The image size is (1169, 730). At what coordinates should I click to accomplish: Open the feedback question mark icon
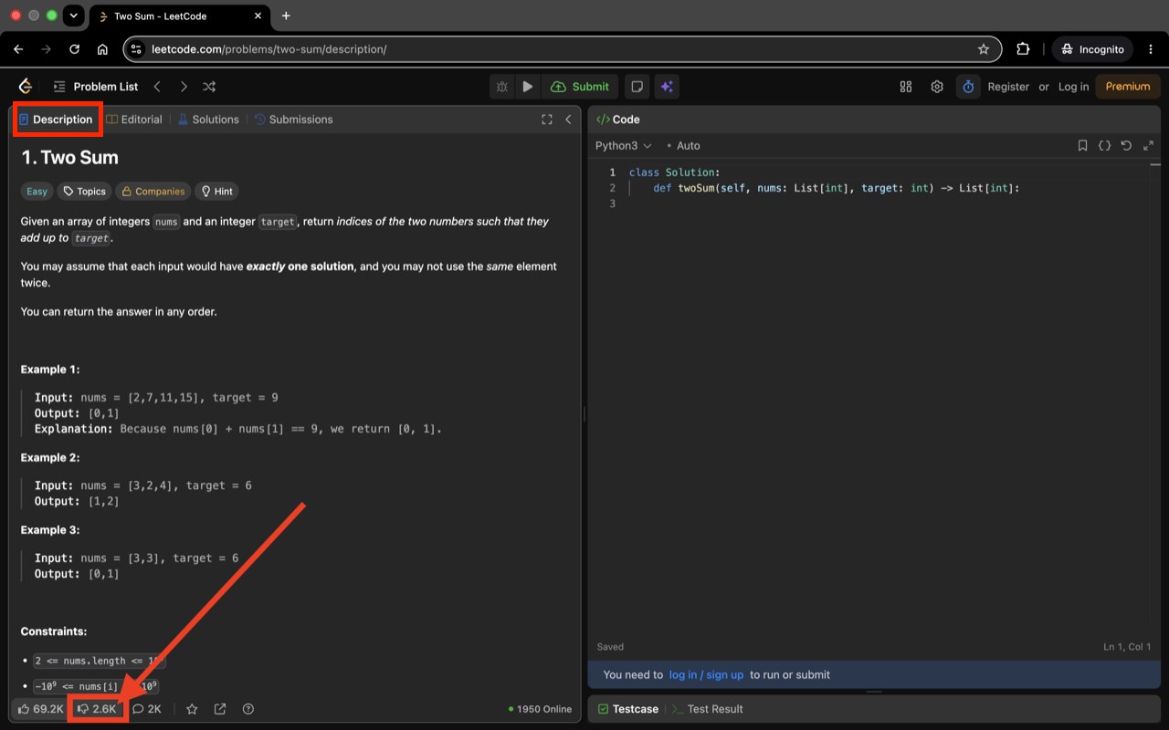(x=248, y=709)
